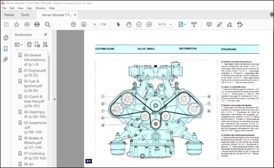274x168 pixels.
Task: Collapse the navigation pane arrow
Action: (x=54, y=99)
